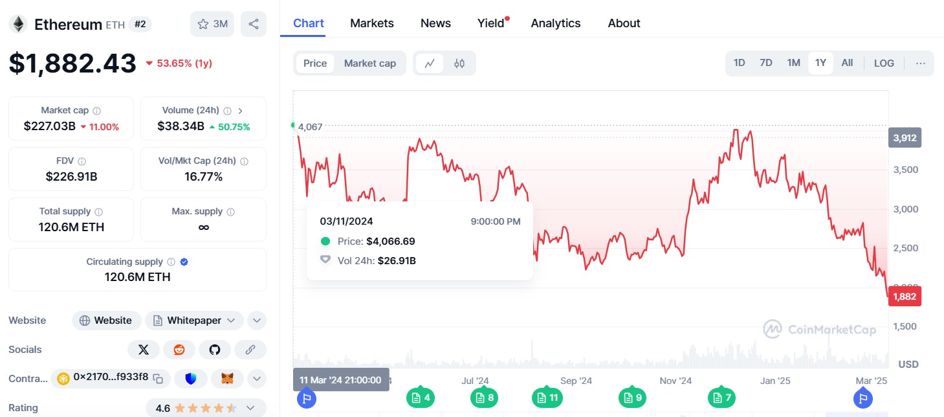The image size is (944, 417).
Task: Add Ethereum to watchlist via star button
Action: tap(212, 24)
